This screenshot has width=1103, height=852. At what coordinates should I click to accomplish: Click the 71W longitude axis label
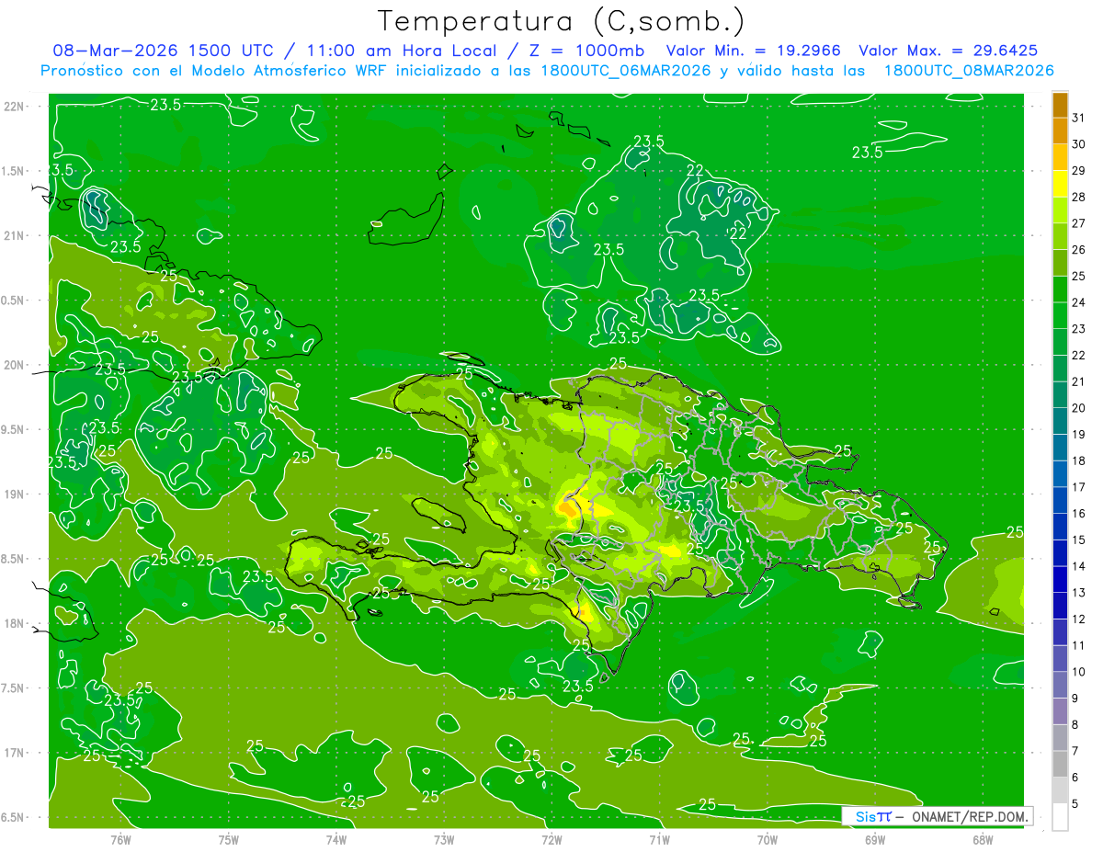[x=659, y=839]
